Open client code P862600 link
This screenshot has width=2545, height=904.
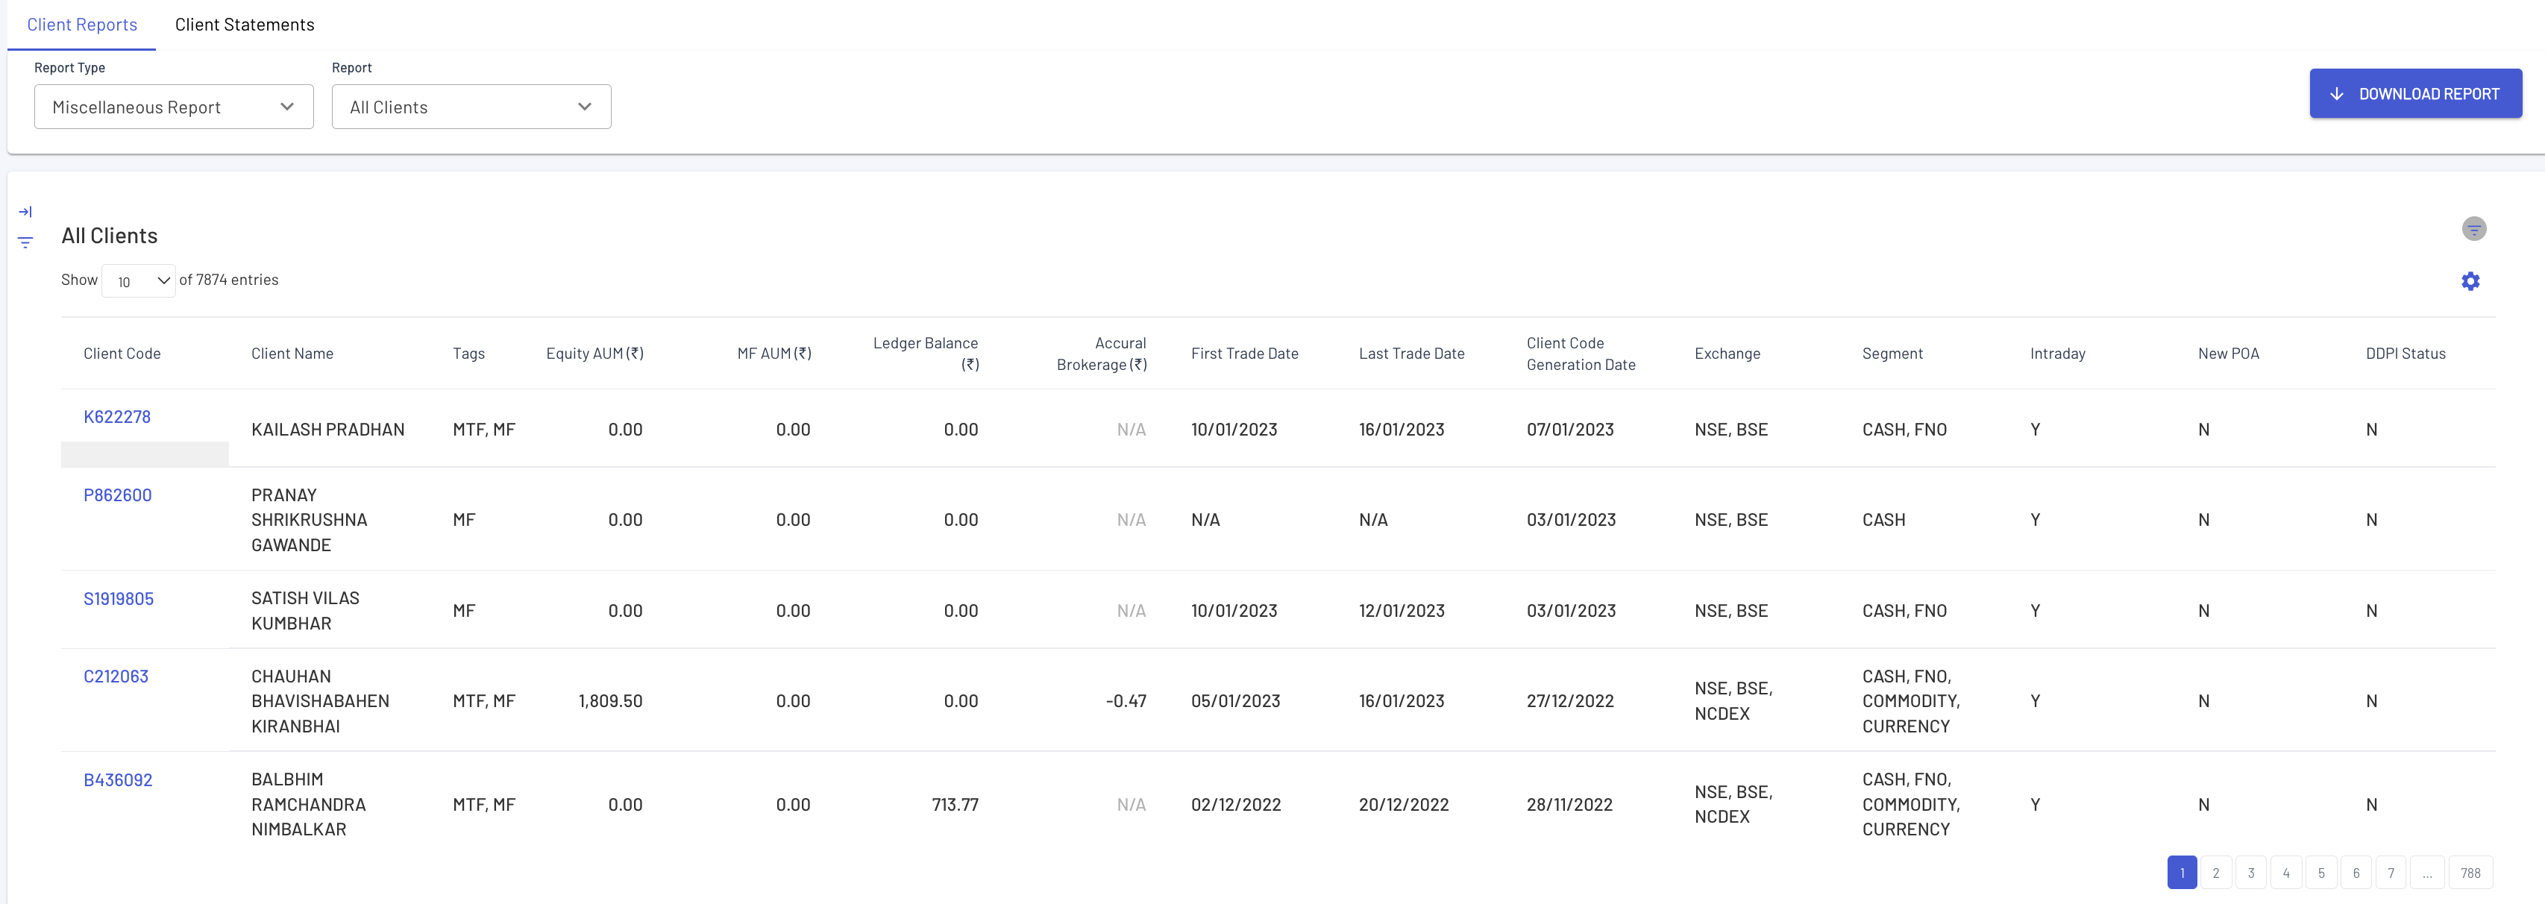click(x=118, y=495)
